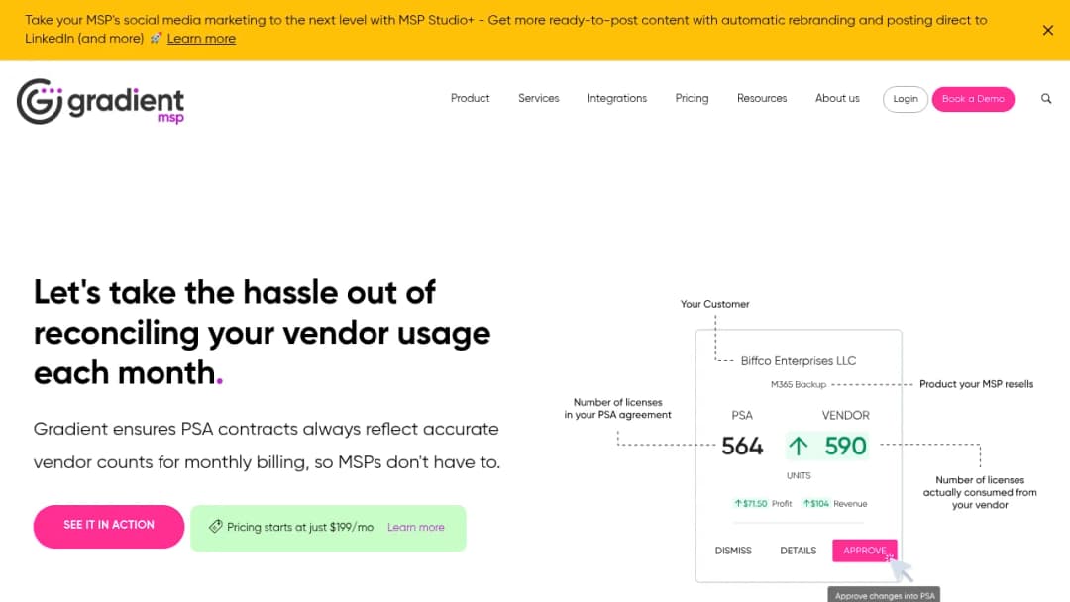The width and height of the screenshot is (1070, 602).
Task: Click 'Number of licenses actually consumed' label
Action: click(x=980, y=492)
